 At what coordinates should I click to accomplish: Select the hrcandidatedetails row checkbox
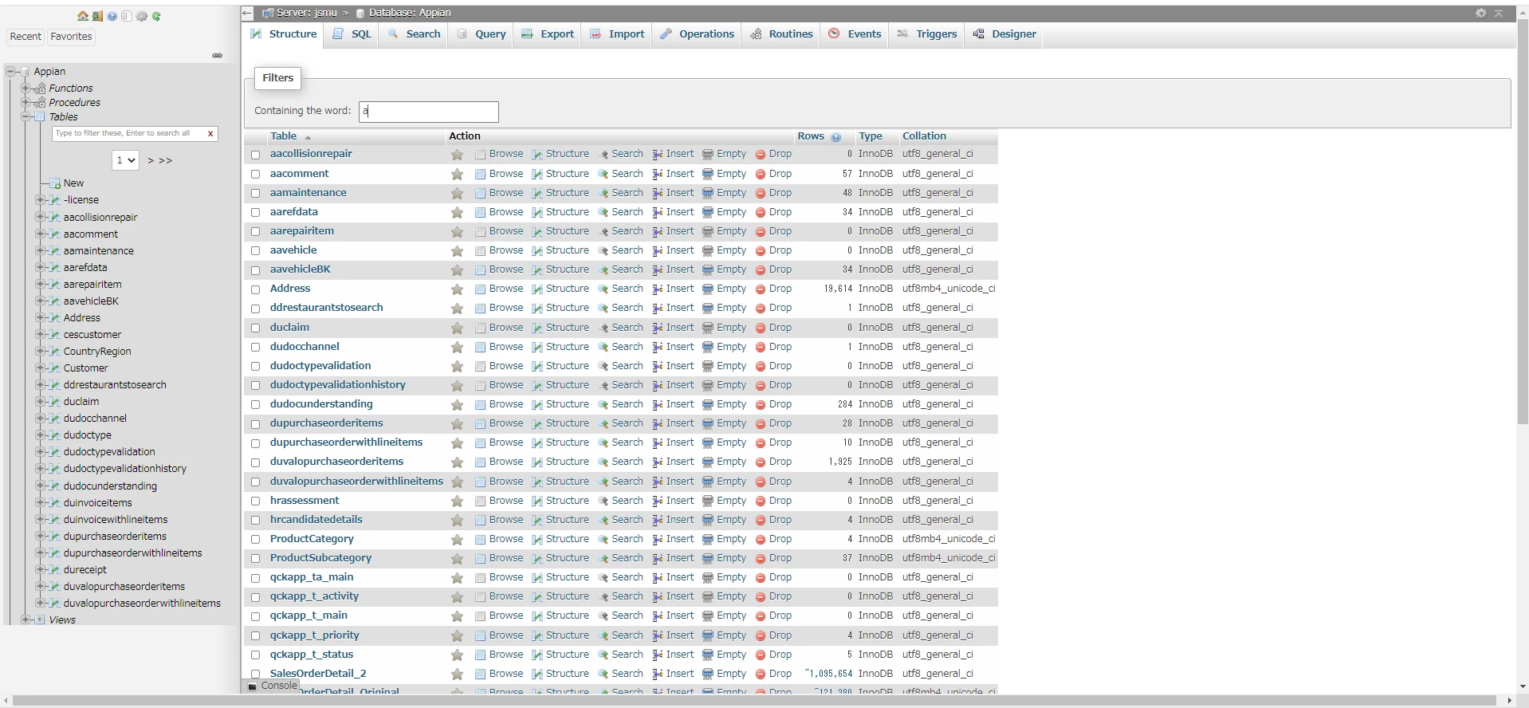click(256, 520)
